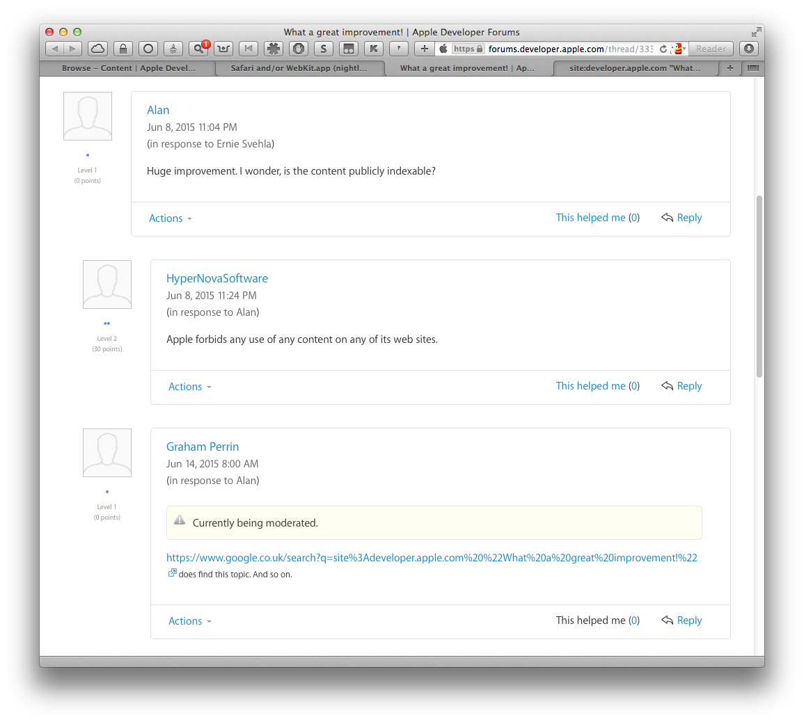
Task: Expand Actions menu on Graham Perrin's post
Action: point(190,621)
